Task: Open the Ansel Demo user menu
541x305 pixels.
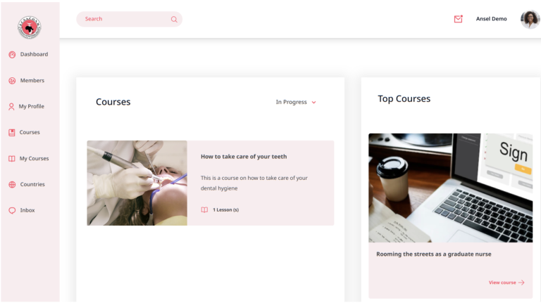Action: 491,19
